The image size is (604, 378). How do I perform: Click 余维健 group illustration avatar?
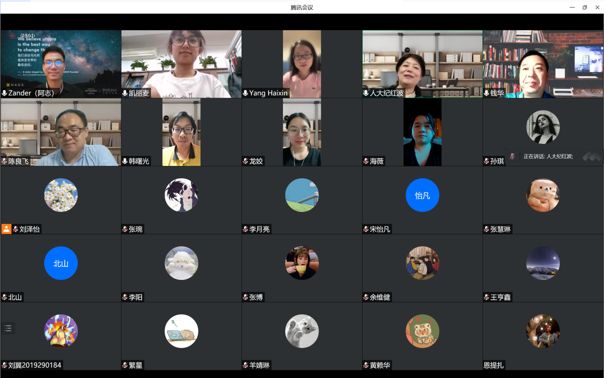point(422,263)
